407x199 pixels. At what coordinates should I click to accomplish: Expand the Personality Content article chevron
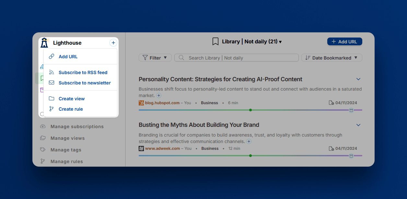pyautogui.click(x=358, y=79)
